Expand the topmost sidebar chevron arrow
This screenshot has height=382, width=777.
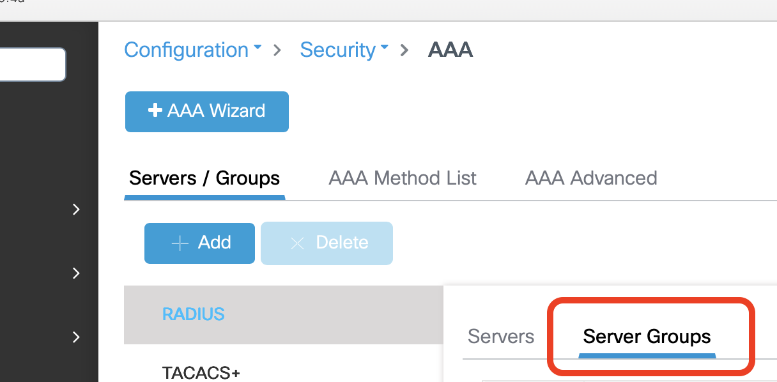click(76, 210)
